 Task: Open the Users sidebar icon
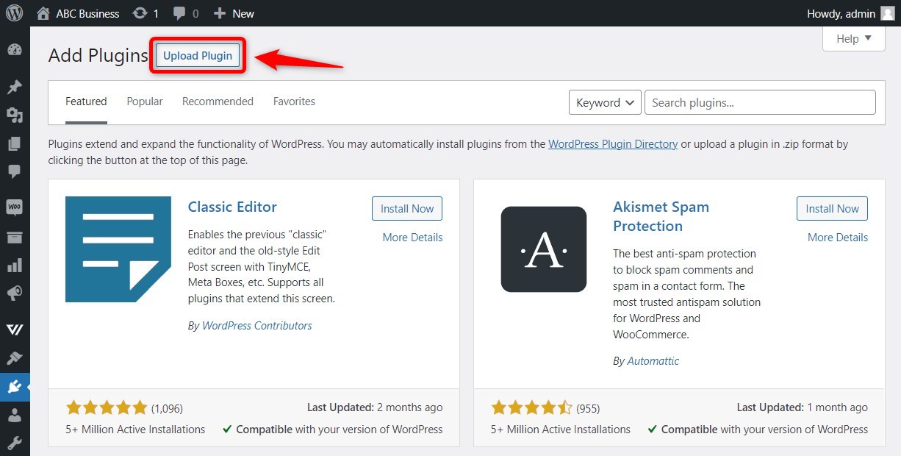point(15,415)
